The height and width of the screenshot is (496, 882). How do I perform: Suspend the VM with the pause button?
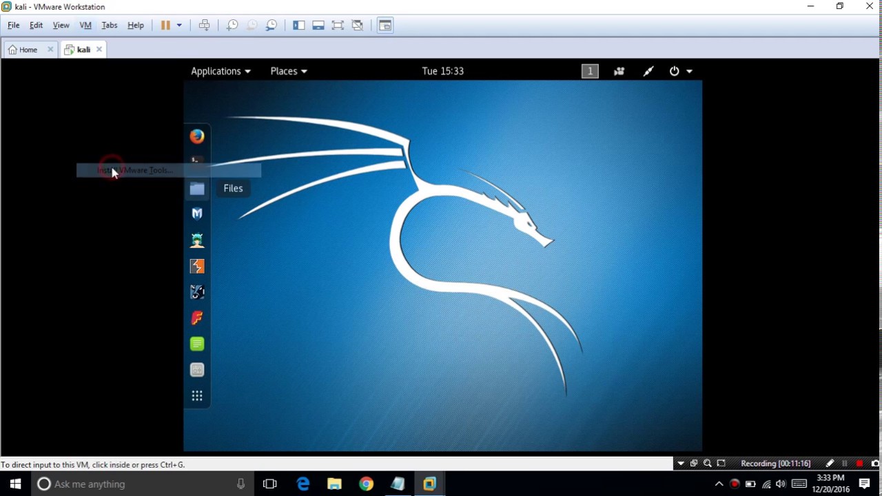165,25
